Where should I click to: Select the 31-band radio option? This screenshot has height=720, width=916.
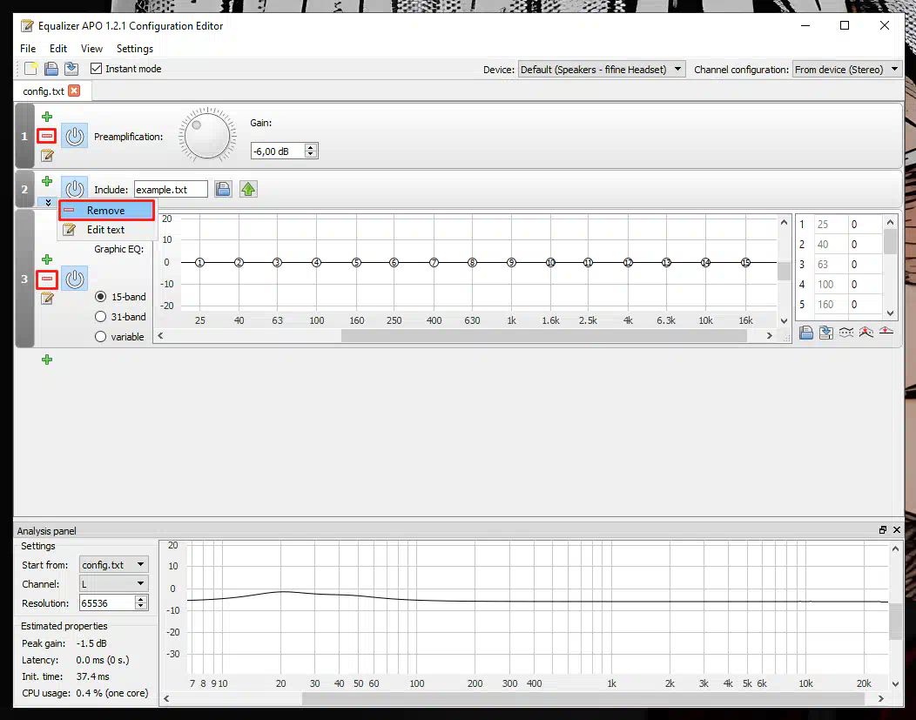(100, 317)
